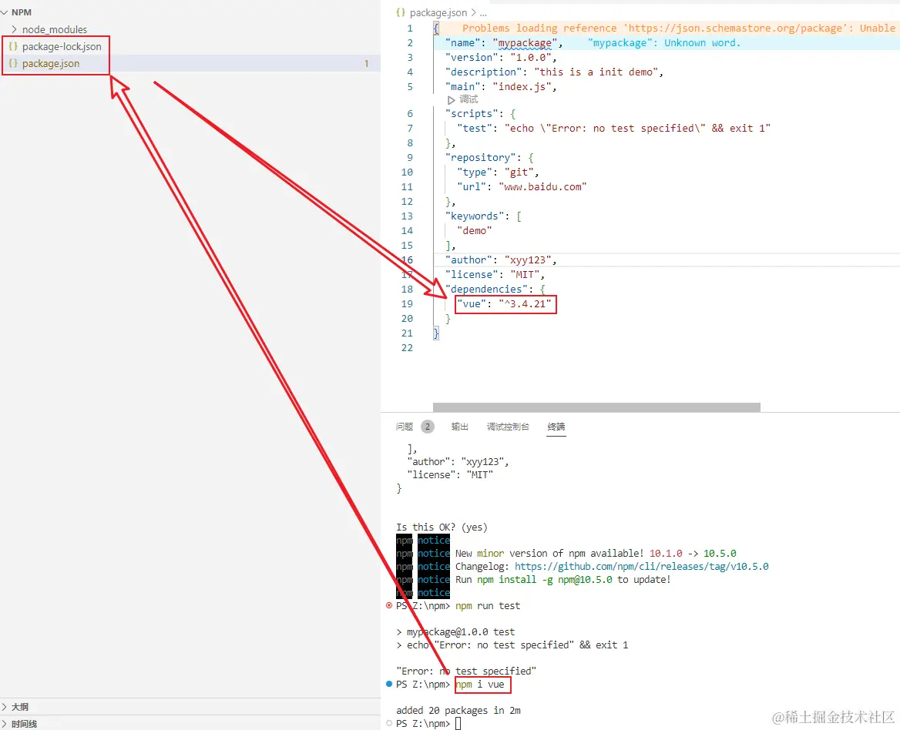The height and width of the screenshot is (730, 900).
Task: Switch to the 调试控制台 debug console tab
Action: tap(508, 426)
